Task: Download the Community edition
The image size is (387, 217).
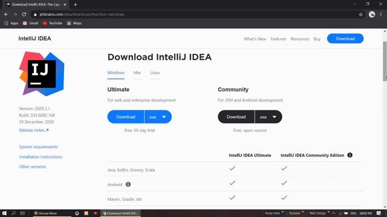Action: pos(236,117)
